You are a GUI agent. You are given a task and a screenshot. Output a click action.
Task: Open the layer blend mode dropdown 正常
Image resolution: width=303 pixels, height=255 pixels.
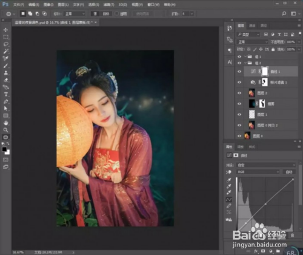pyautogui.click(x=253, y=42)
